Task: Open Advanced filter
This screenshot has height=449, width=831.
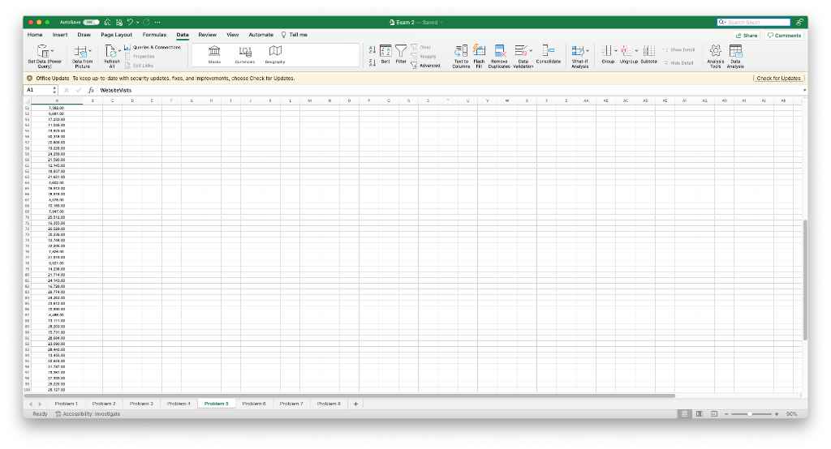Action: click(425, 66)
